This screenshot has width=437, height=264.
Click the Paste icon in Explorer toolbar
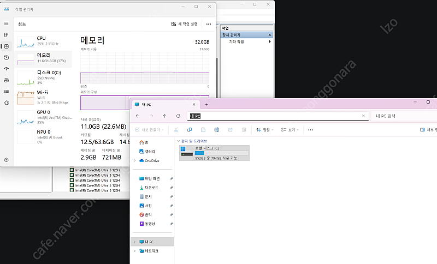pos(203,130)
